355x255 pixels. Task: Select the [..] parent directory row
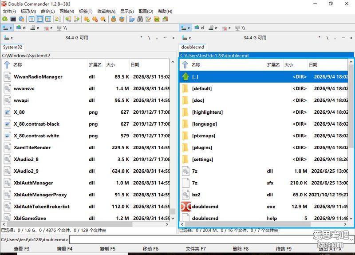point(264,77)
